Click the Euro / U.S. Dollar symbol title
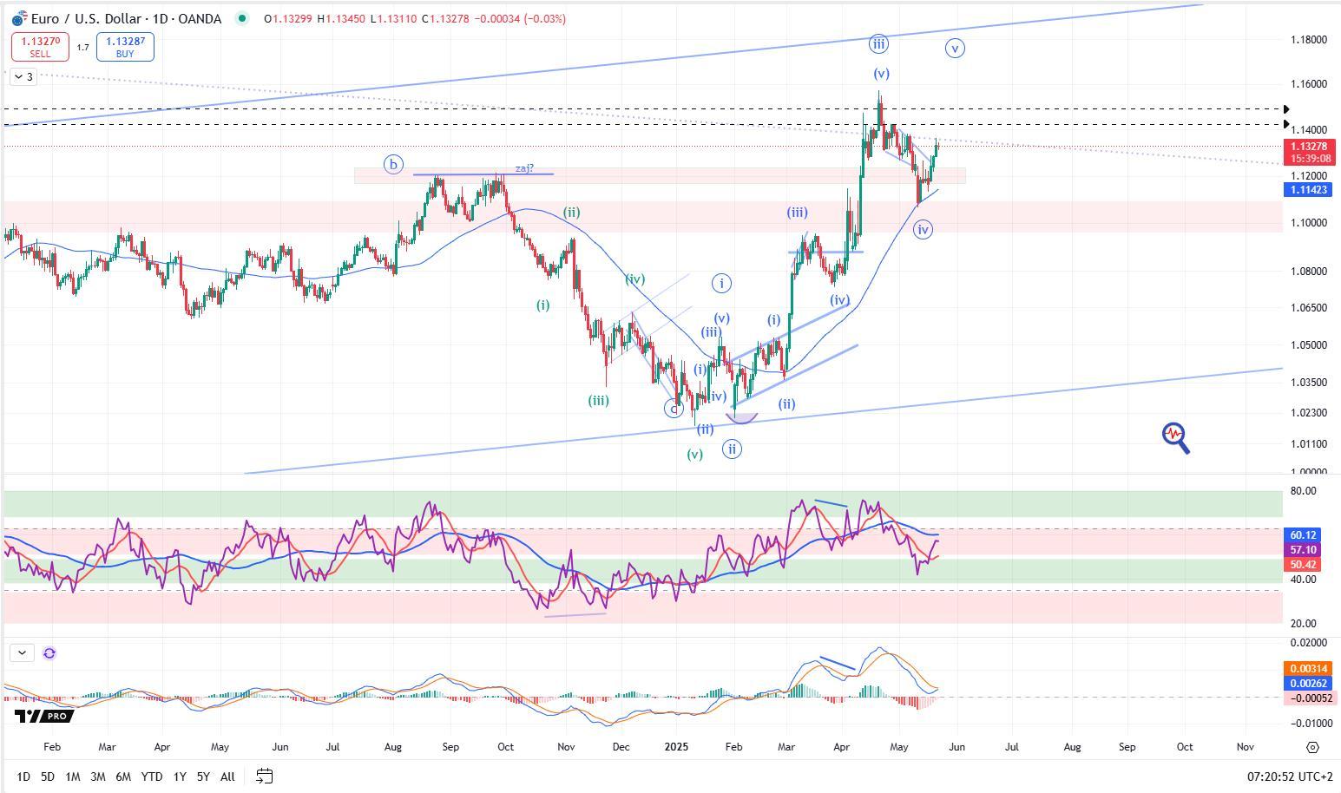The width and height of the screenshot is (1341, 793). (x=127, y=18)
